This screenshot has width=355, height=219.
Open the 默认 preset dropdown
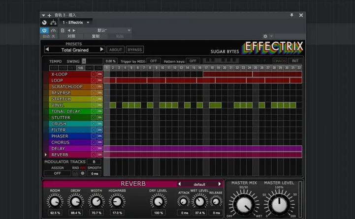click(104, 30)
